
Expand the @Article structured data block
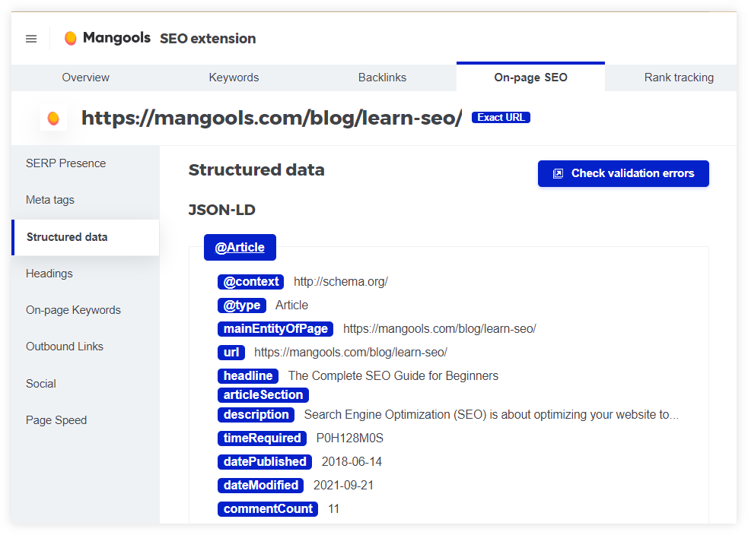tap(240, 247)
